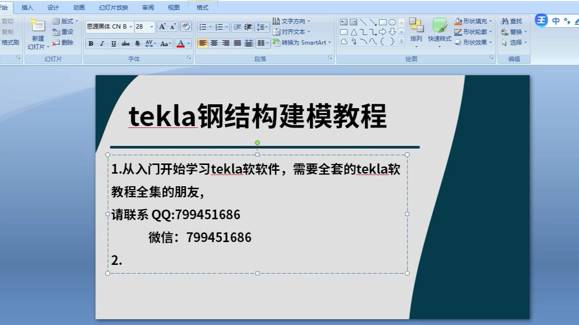This screenshot has width=579, height=325.
Task: Open font dialog launcher in 字体 group
Action: 189,58
